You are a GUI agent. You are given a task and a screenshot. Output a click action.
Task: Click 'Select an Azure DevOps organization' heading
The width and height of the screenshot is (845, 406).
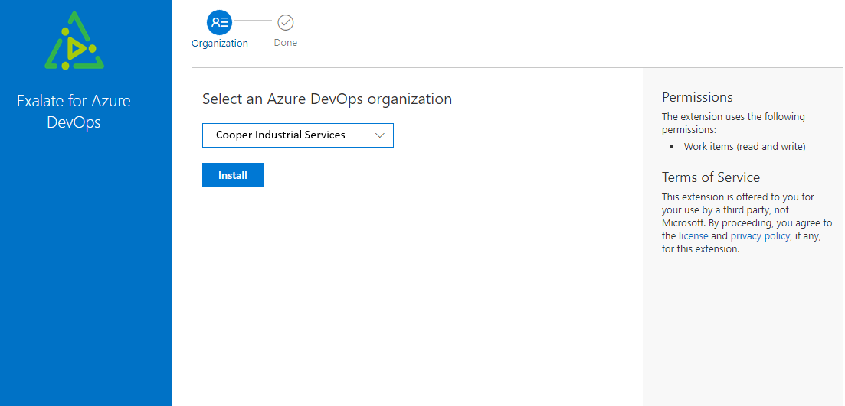(327, 99)
